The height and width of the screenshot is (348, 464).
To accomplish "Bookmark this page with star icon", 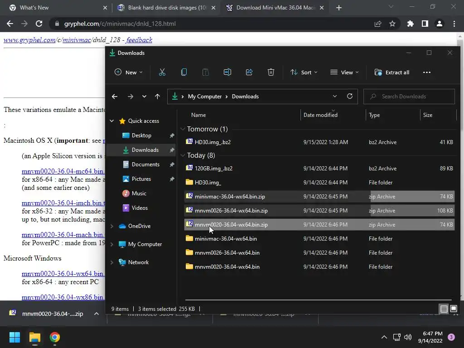I will pyautogui.click(x=392, y=24).
